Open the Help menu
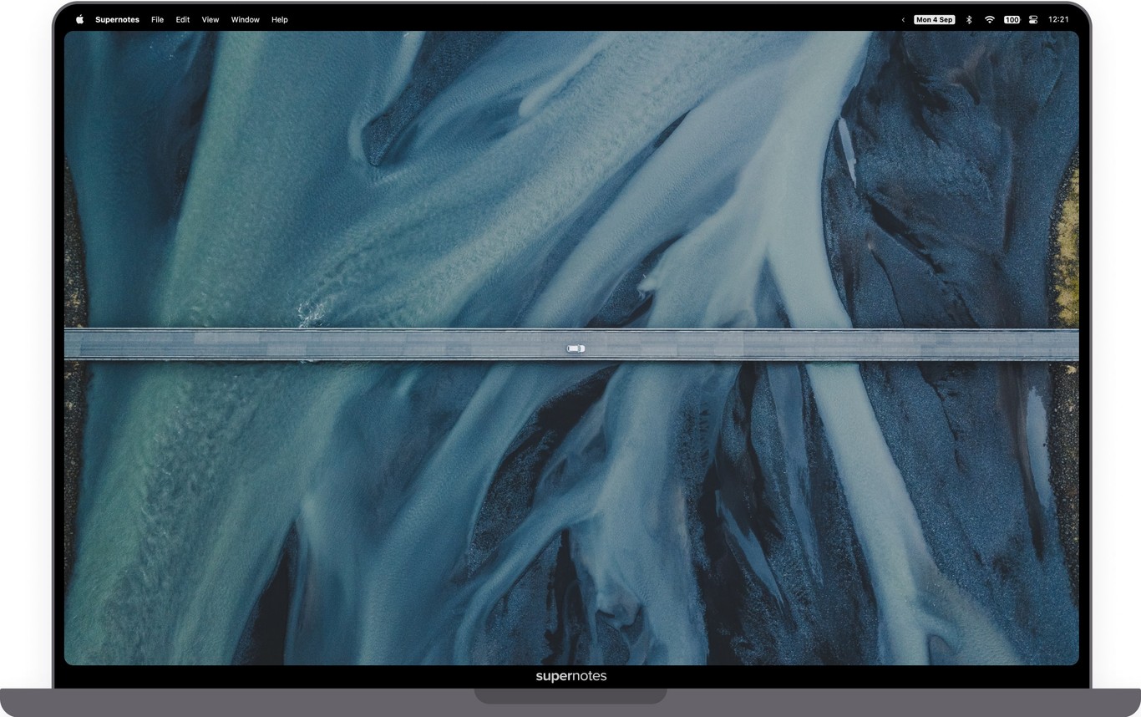The image size is (1141, 717). [279, 19]
